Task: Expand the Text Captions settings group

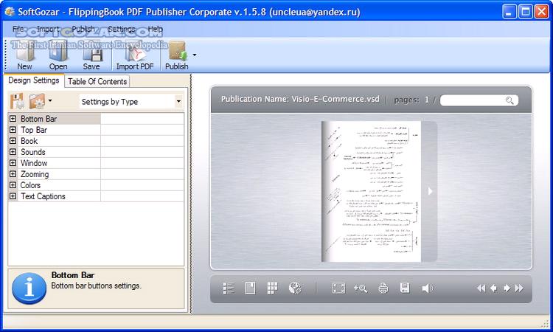Action: (13, 196)
